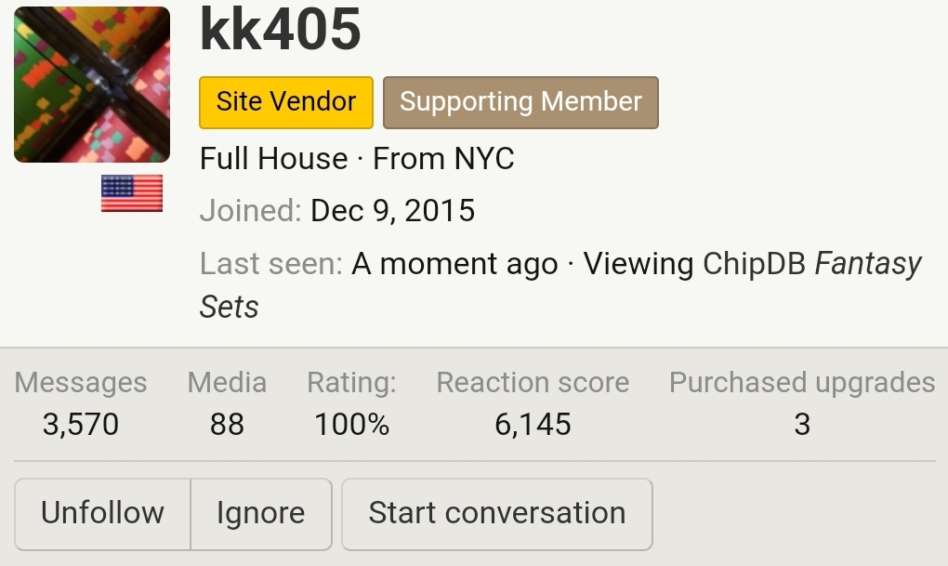Open the 88 media items count

point(227,425)
